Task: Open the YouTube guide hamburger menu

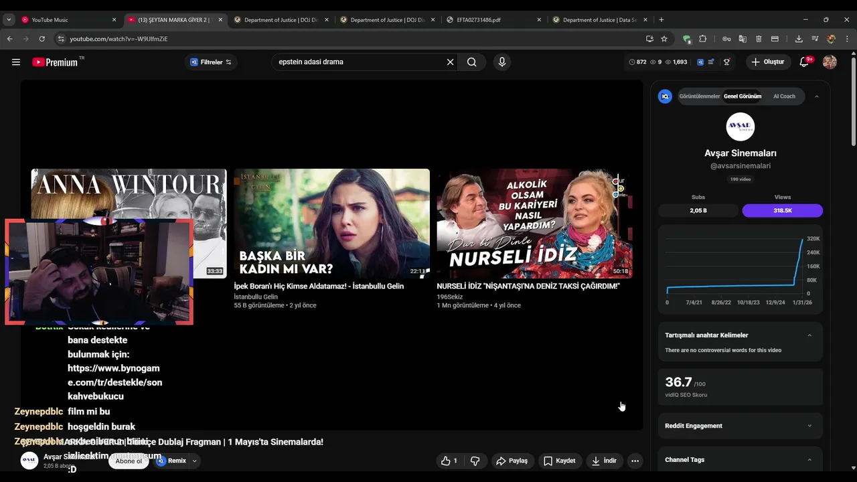Action: click(16, 62)
